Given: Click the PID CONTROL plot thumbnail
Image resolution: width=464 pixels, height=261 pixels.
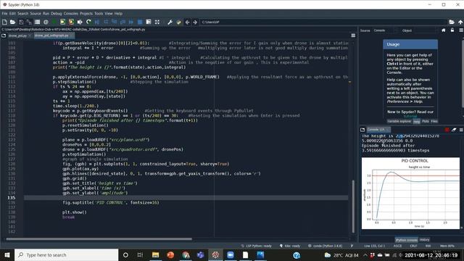Looking at the screenshot, I should [410, 194].
